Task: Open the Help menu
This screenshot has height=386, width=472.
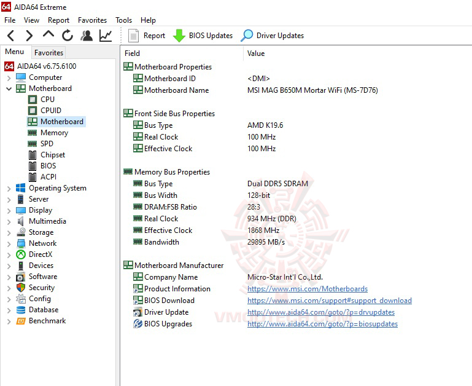Action: pos(148,20)
